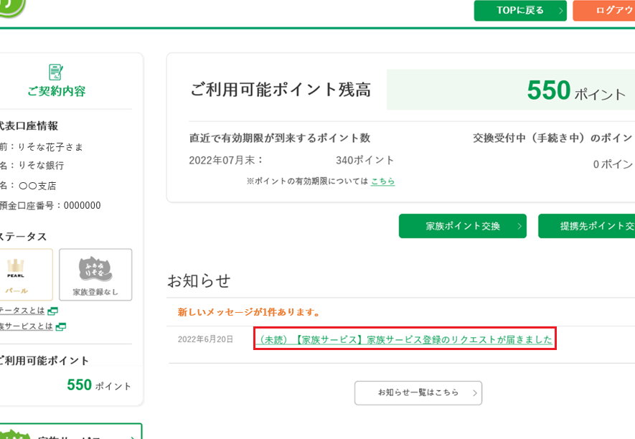Open 家族ポイント交換 page

(462, 226)
